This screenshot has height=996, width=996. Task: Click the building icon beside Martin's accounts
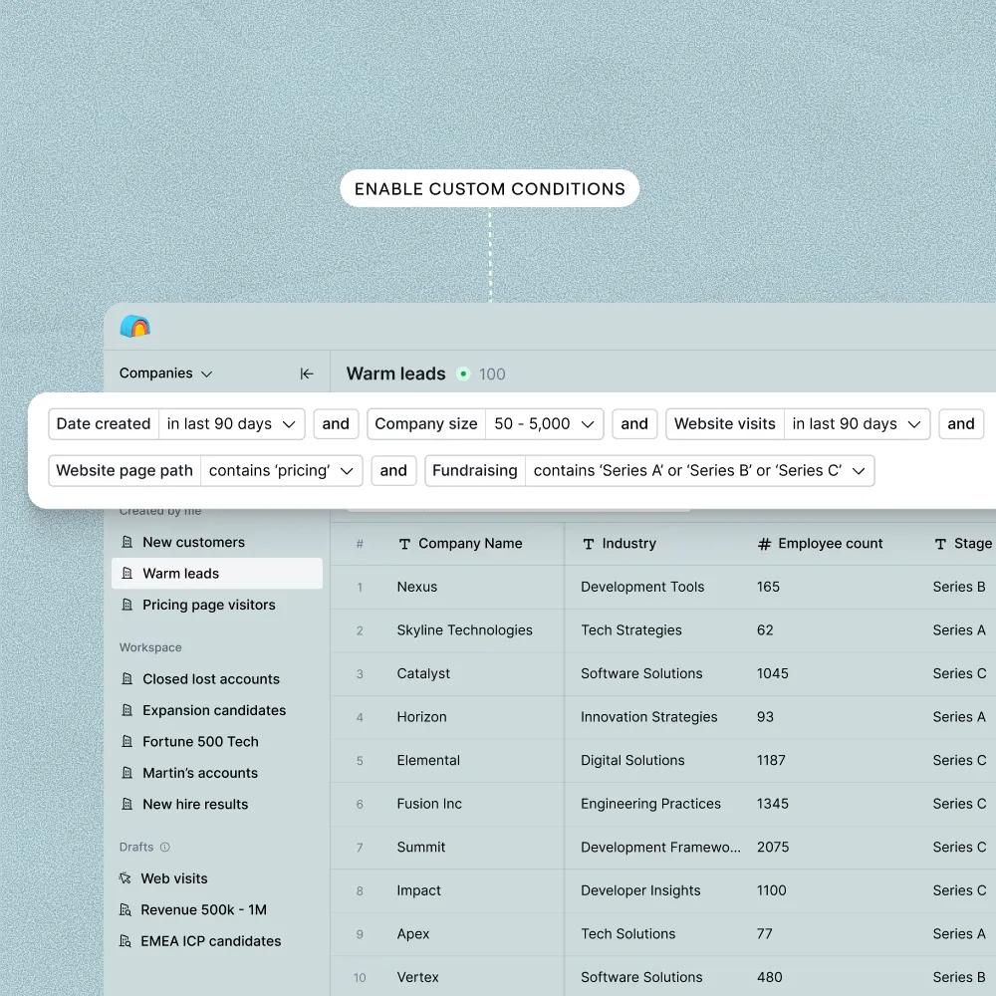127,773
